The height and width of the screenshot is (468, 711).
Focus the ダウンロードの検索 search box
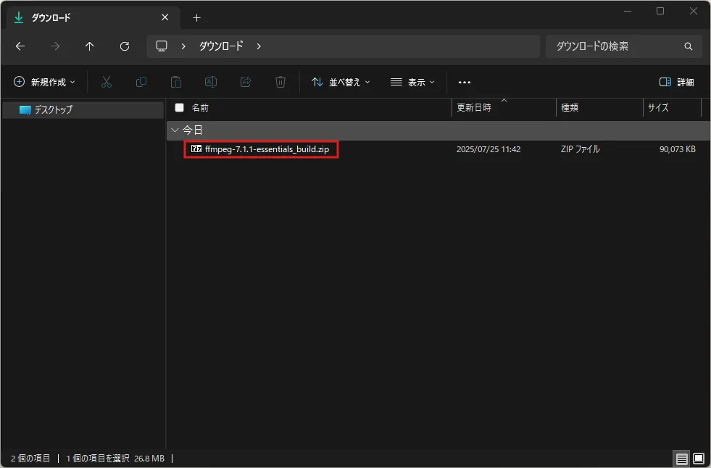623,46
